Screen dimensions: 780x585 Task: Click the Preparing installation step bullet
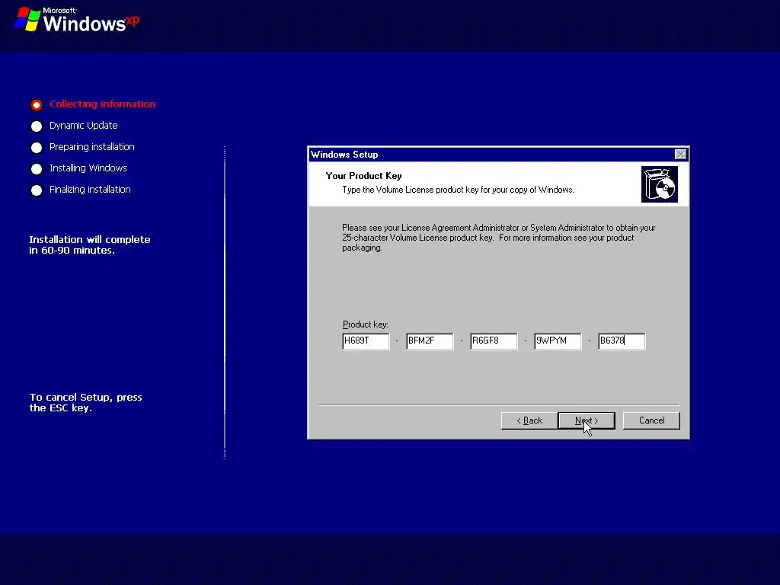pos(37,148)
